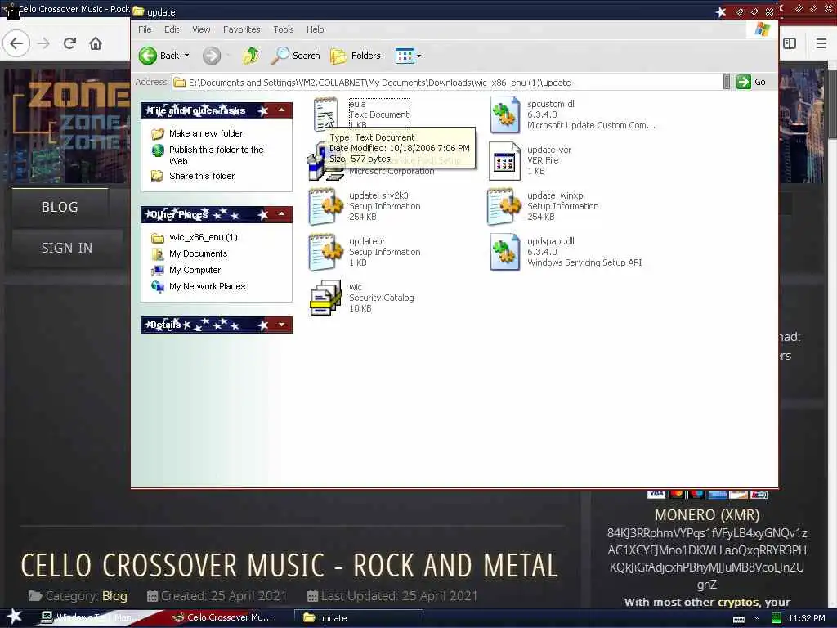Click the green tray icon beside the clock
The height and width of the screenshot is (628, 837).
[777, 618]
